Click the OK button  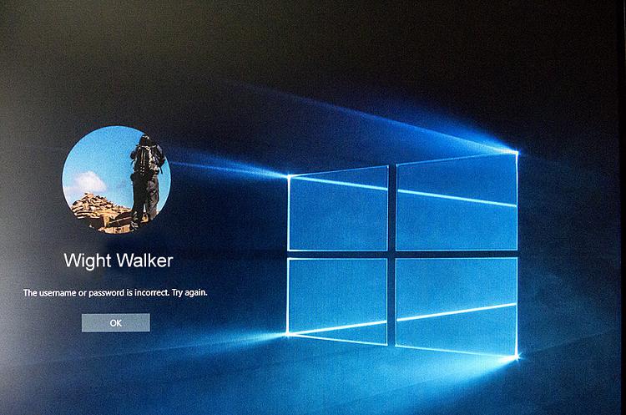[116, 323]
